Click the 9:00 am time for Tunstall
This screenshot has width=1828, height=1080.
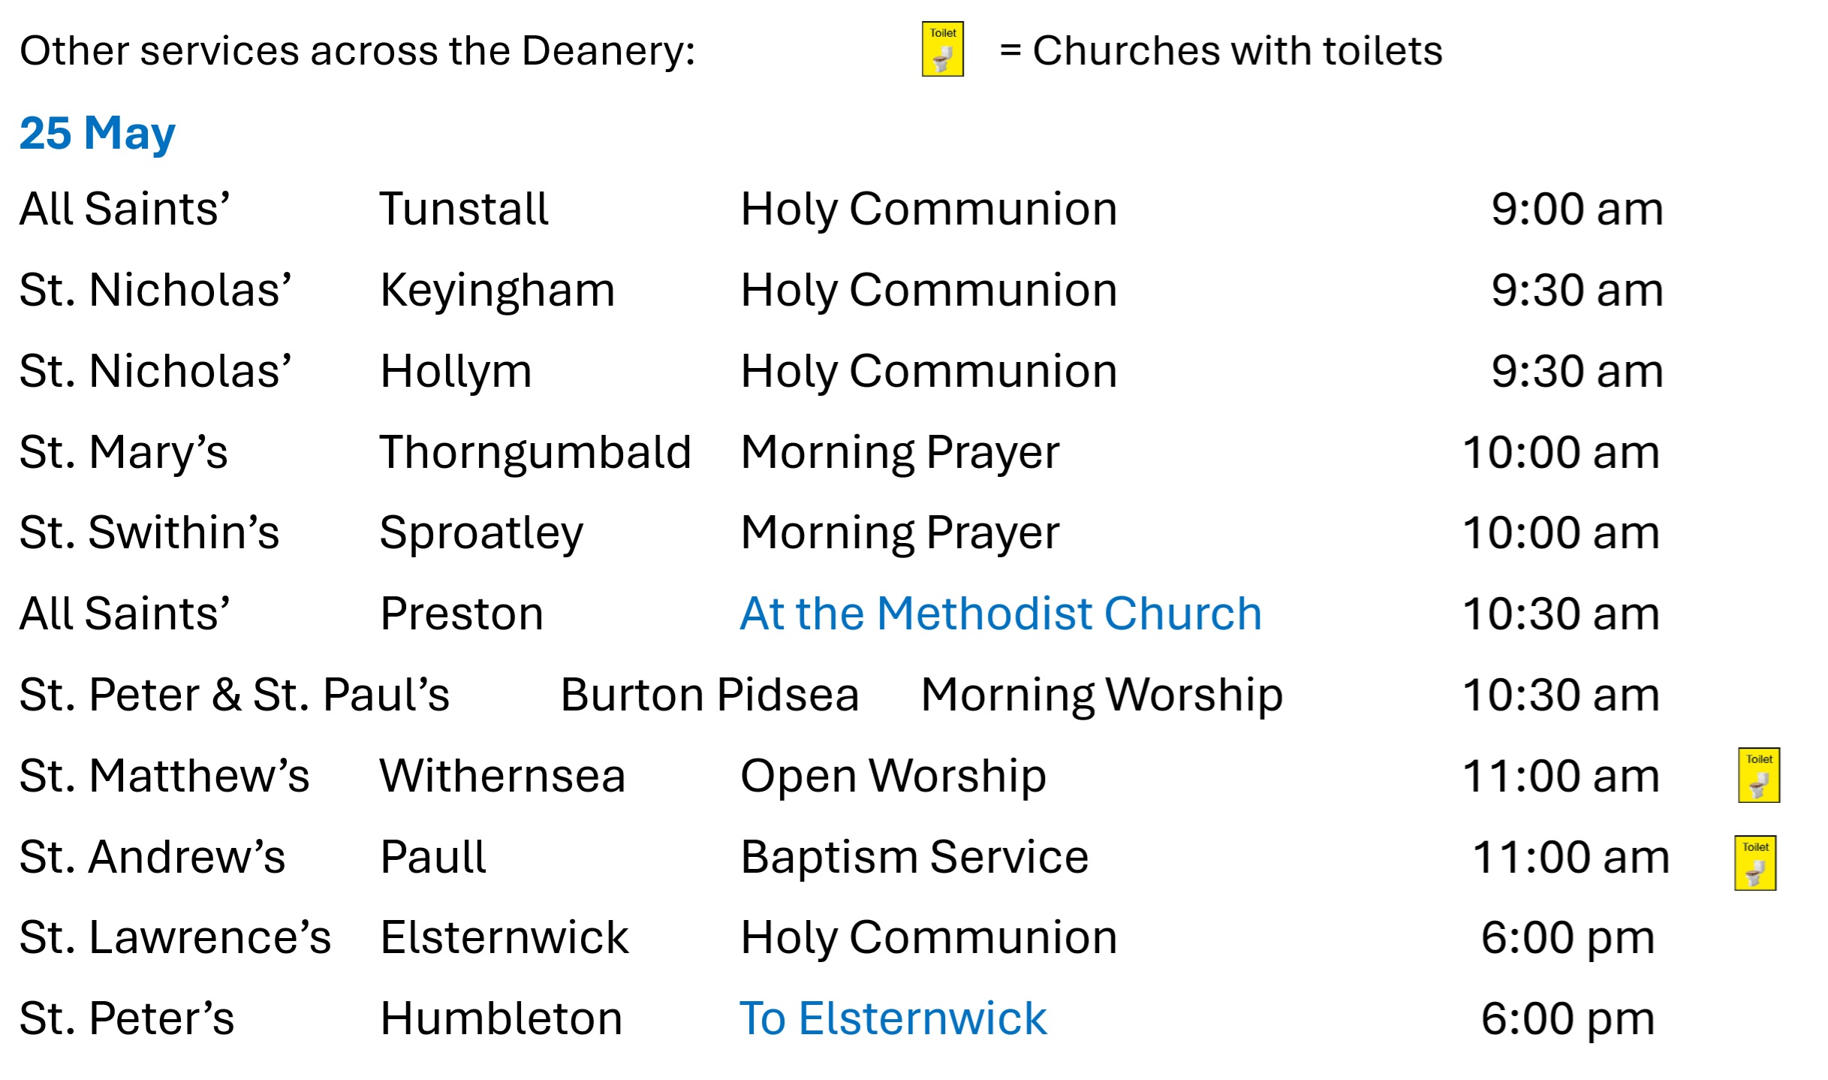pyautogui.click(x=1577, y=209)
